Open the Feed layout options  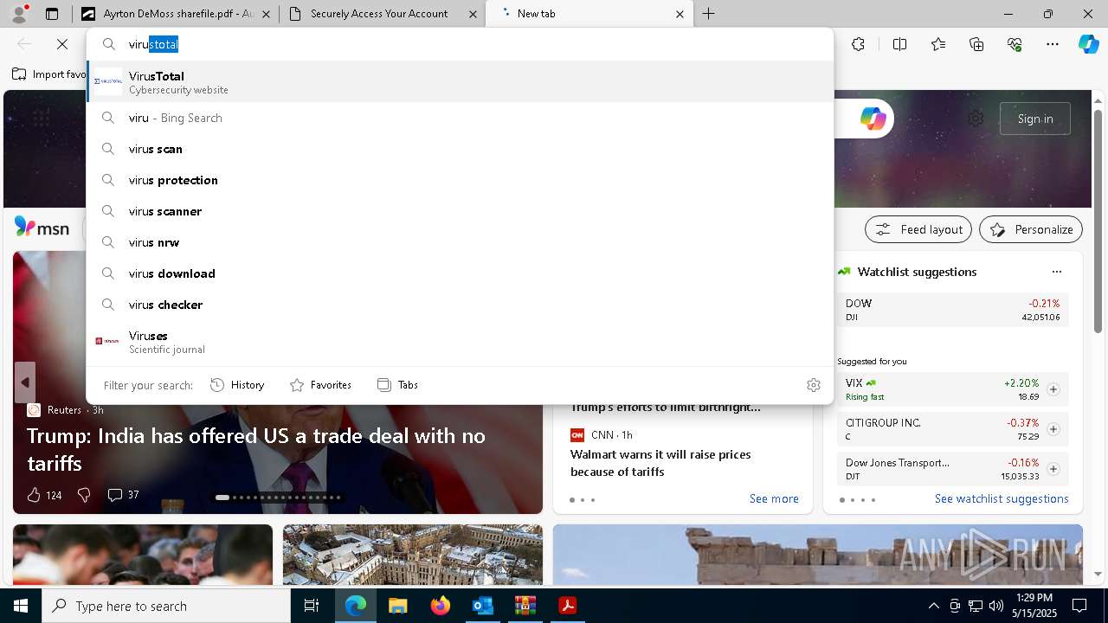918,229
